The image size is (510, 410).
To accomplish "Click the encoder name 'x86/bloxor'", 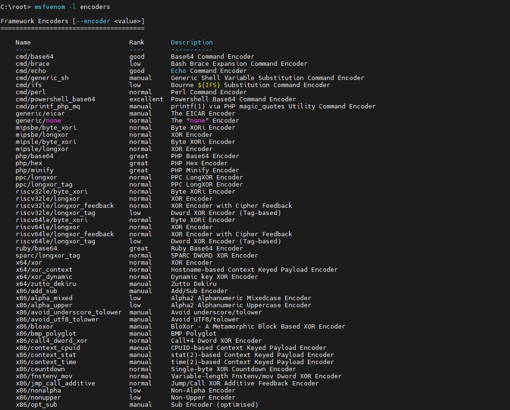I will [x=35, y=327].
